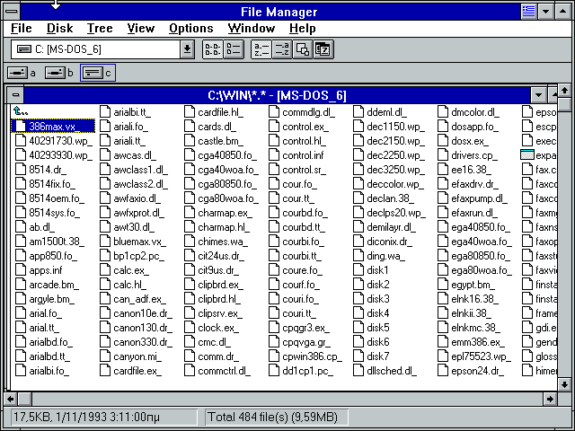Select file name 8514.dr_
This screenshot has width=575, height=431.
[48, 170]
